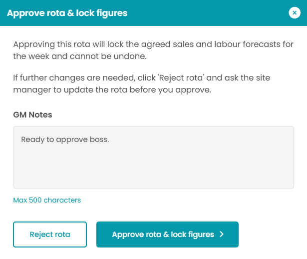Viewport: 307px width, 259px height.
Task: Click the Max 500 characters hint
Action: click(47, 200)
